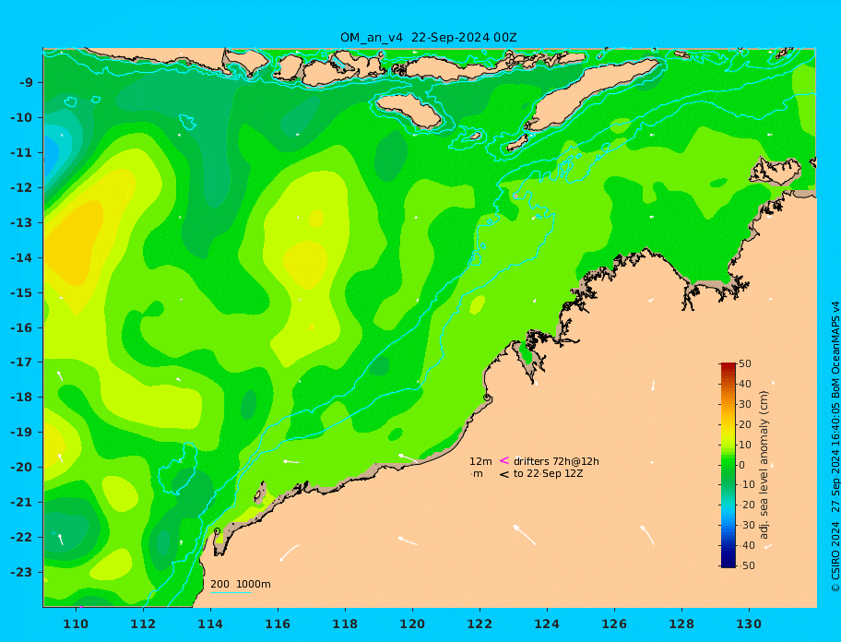Click the latitude axis label -11
This screenshot has width=841, height=642.
[21, 152]
